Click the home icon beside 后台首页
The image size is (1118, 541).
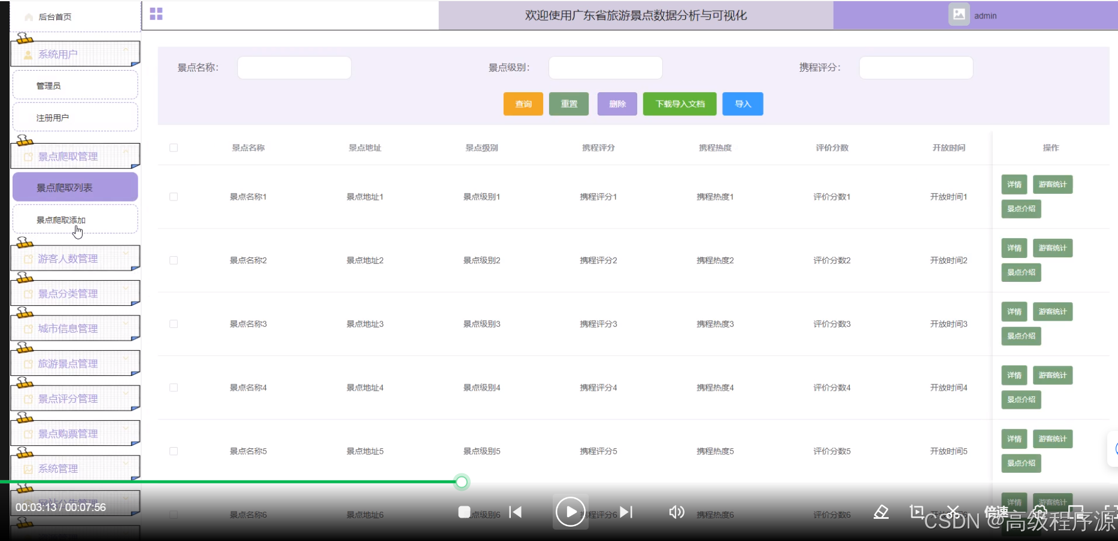(29, 17)
